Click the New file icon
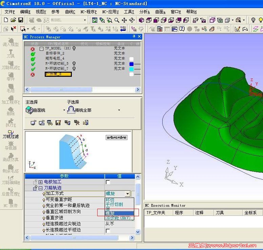 (6, 20)
